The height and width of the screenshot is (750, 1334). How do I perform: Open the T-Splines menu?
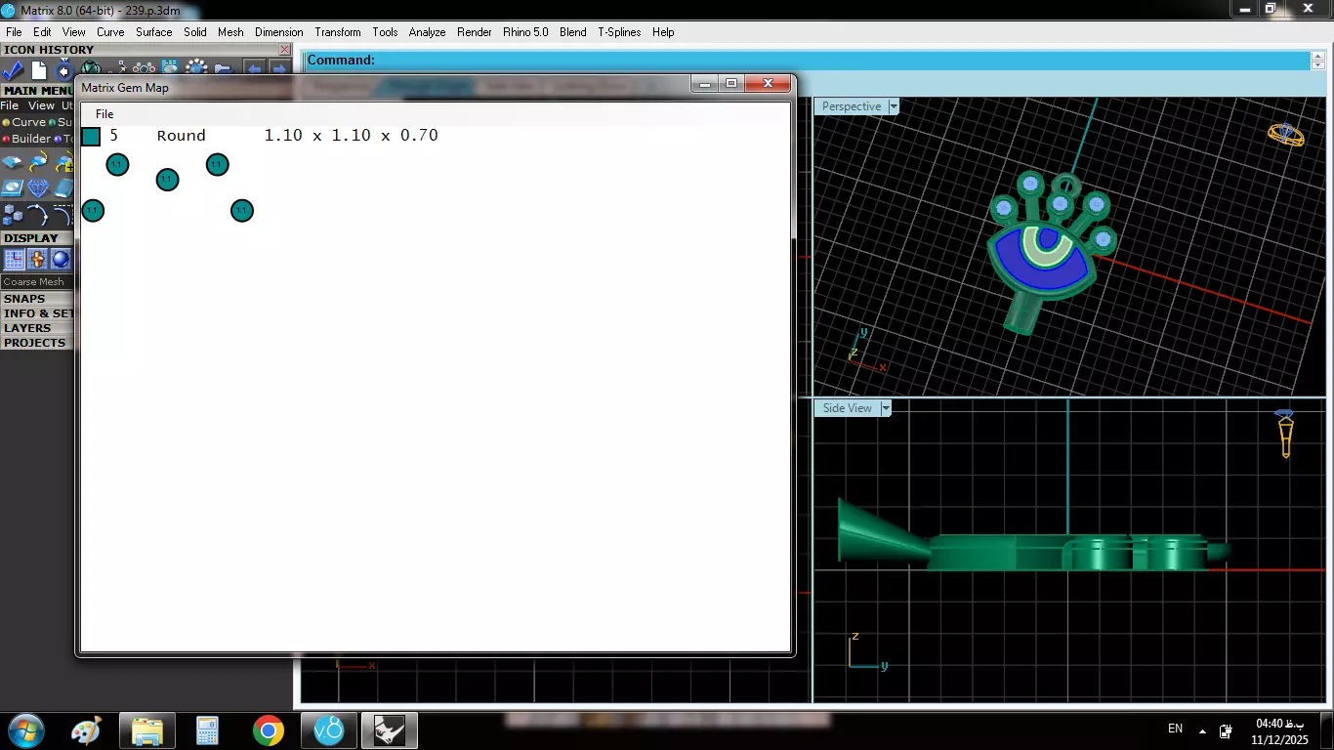(x=619, y=32)
